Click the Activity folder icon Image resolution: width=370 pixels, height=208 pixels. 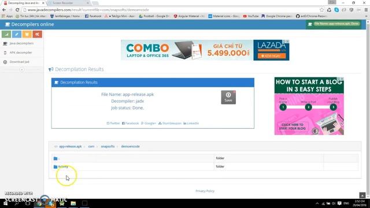coord(55,167)
